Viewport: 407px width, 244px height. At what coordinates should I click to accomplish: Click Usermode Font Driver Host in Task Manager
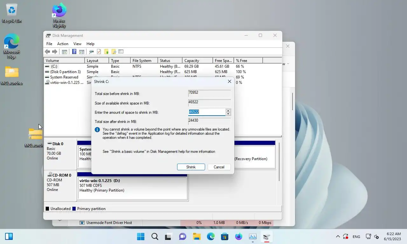(x=109, y=223)
